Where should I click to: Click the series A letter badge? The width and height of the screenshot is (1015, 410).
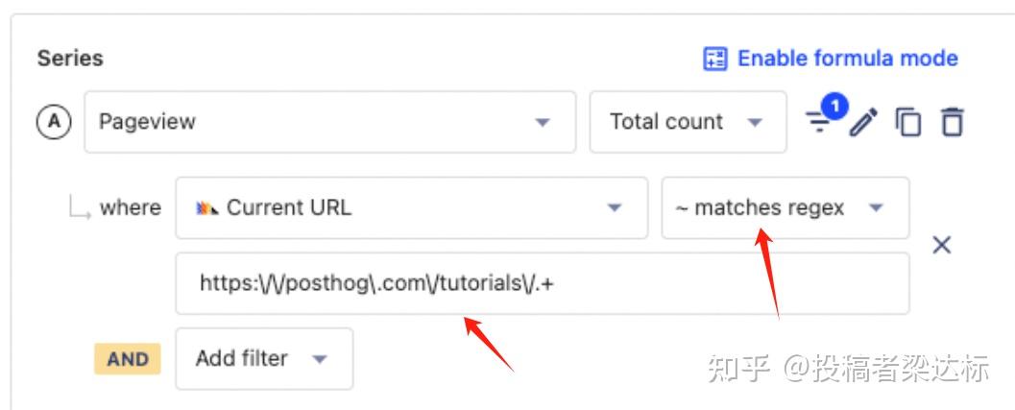click(54, 122)
